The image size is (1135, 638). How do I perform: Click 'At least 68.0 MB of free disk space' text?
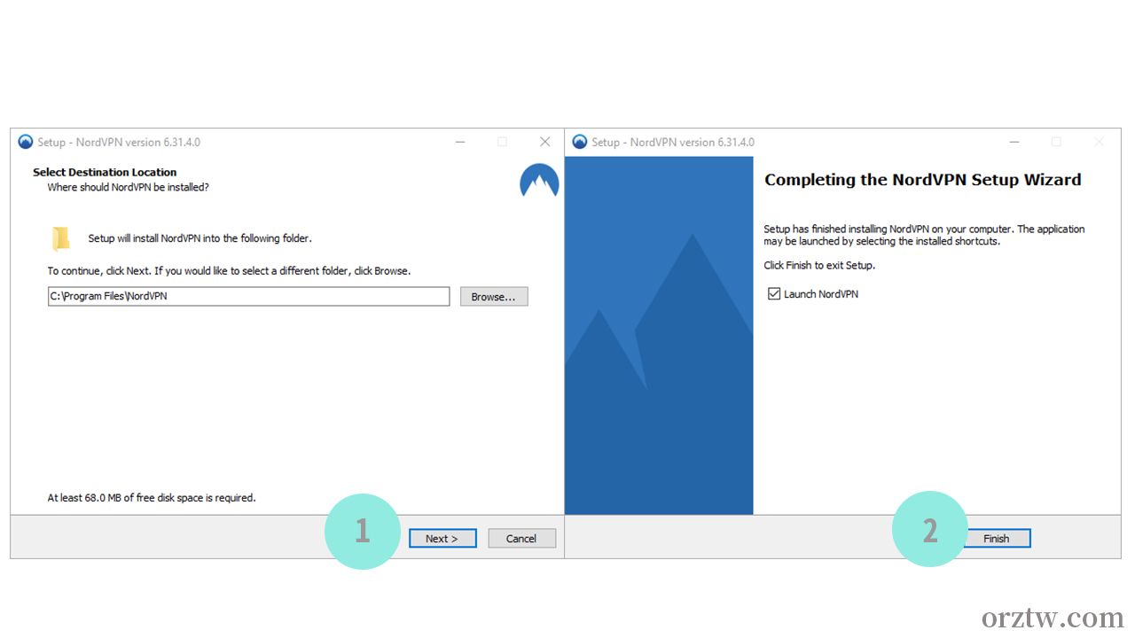pos(152,498)
